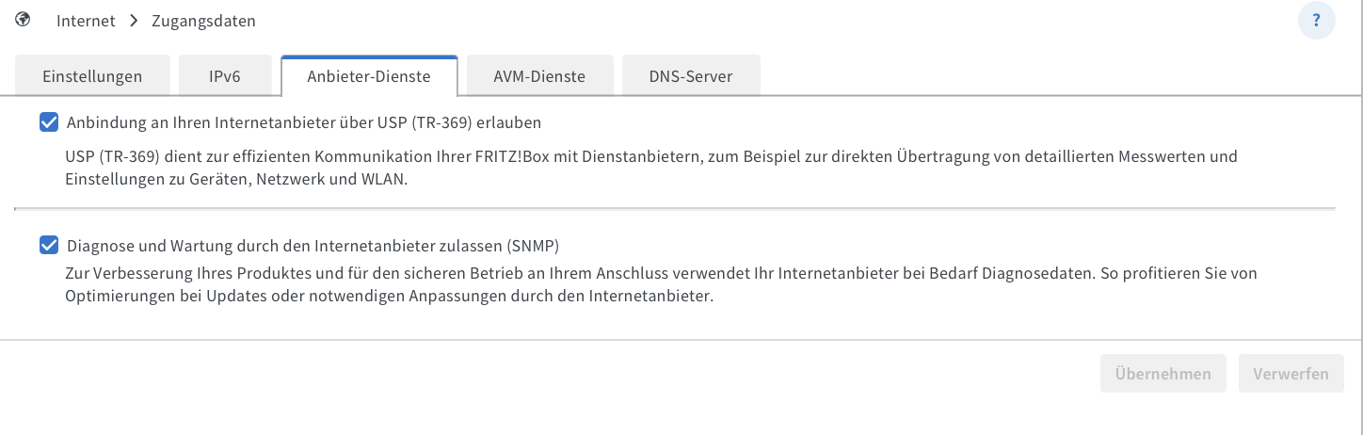Disable the SNMP Diagnose und Wartung checkbox

[x=49, y=246]
